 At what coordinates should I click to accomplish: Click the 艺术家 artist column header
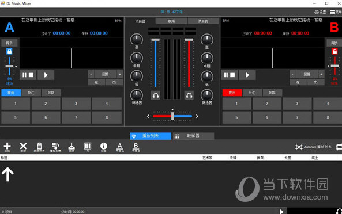(208, 158)
